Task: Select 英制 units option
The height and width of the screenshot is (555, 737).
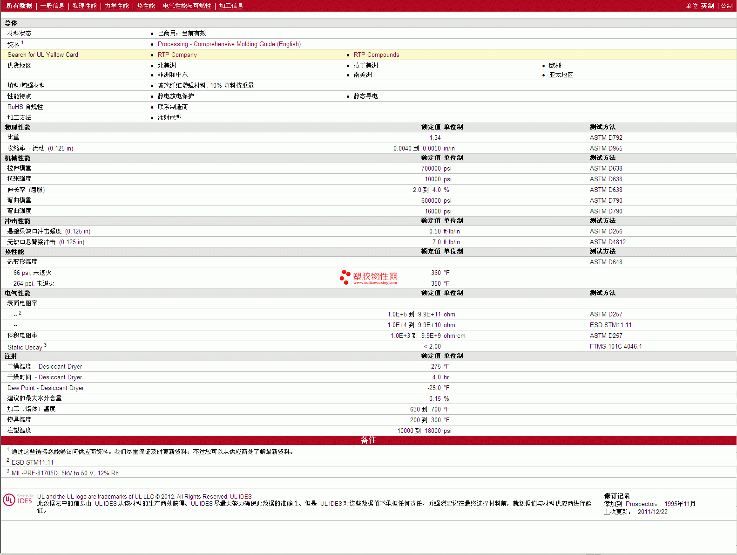Action: (x=707, y=6)
